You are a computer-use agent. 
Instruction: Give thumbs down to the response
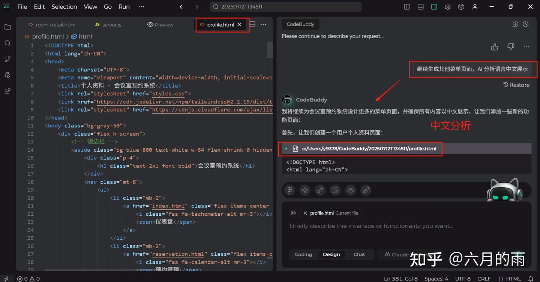pyautogui.click(x=511, y=47)
